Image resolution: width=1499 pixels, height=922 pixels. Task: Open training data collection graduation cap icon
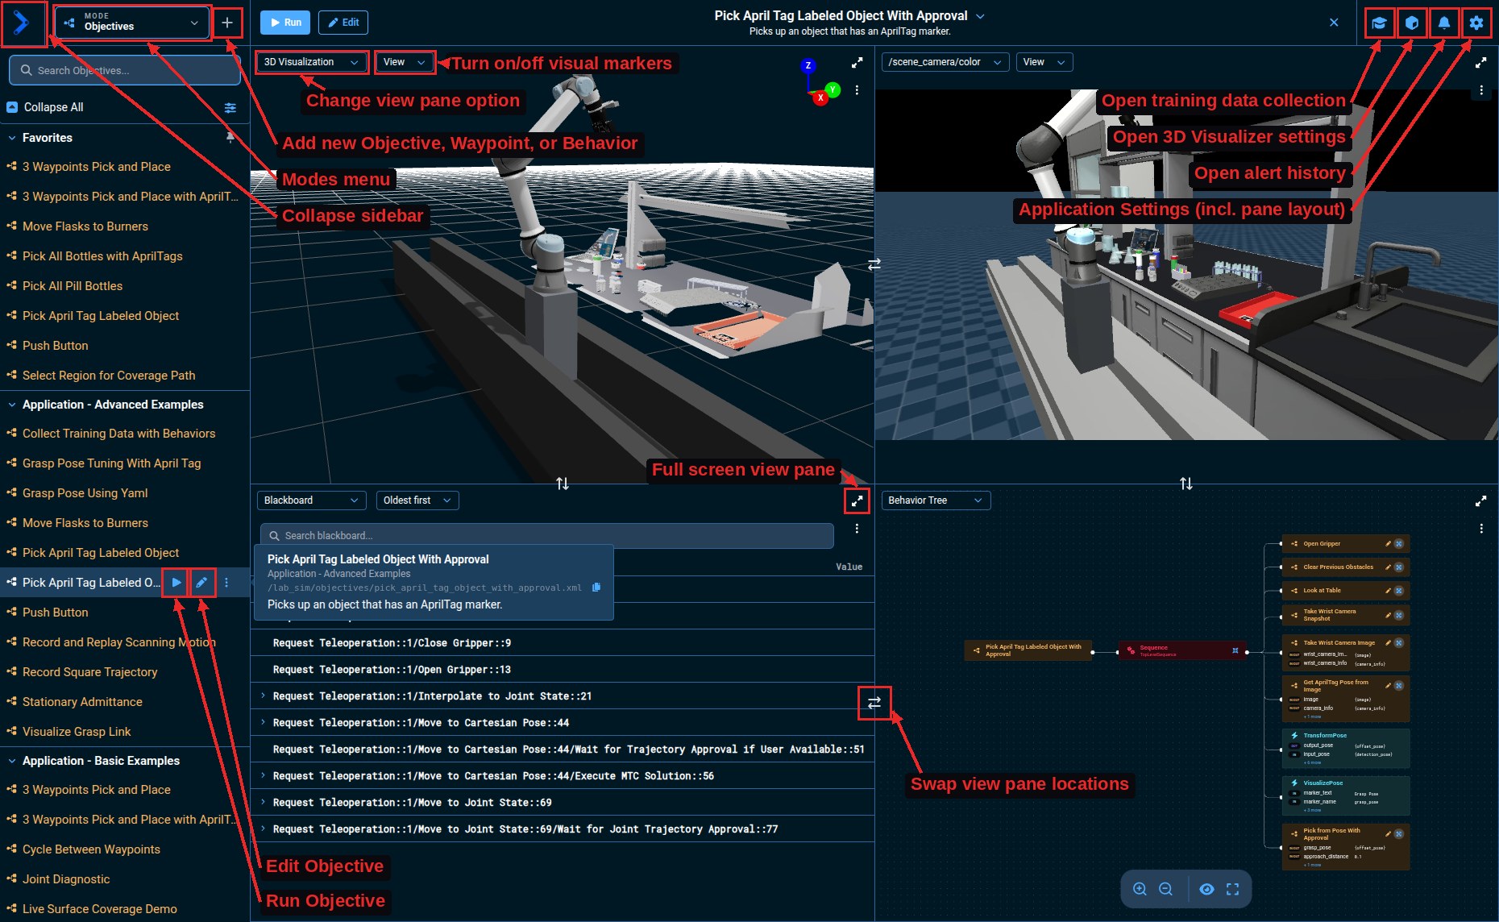pyautogui.click(x=1380, y=23)
